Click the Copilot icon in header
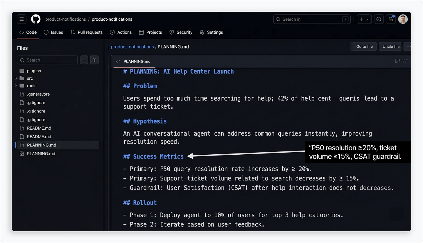 click(x=379, y=19)
